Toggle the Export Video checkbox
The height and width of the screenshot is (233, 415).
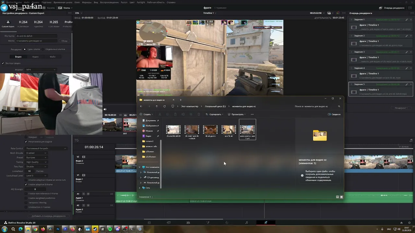pos(3,63)
